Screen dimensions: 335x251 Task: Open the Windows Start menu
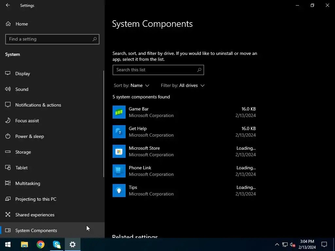tap(8, 244)
